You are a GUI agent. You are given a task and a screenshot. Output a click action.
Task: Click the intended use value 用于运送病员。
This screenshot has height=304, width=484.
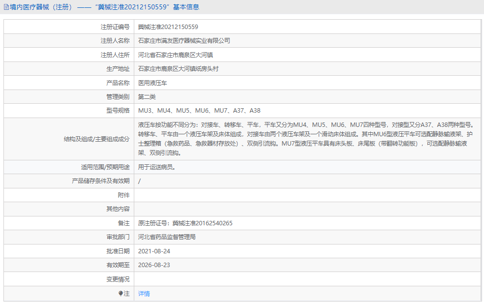pos(157,167)
